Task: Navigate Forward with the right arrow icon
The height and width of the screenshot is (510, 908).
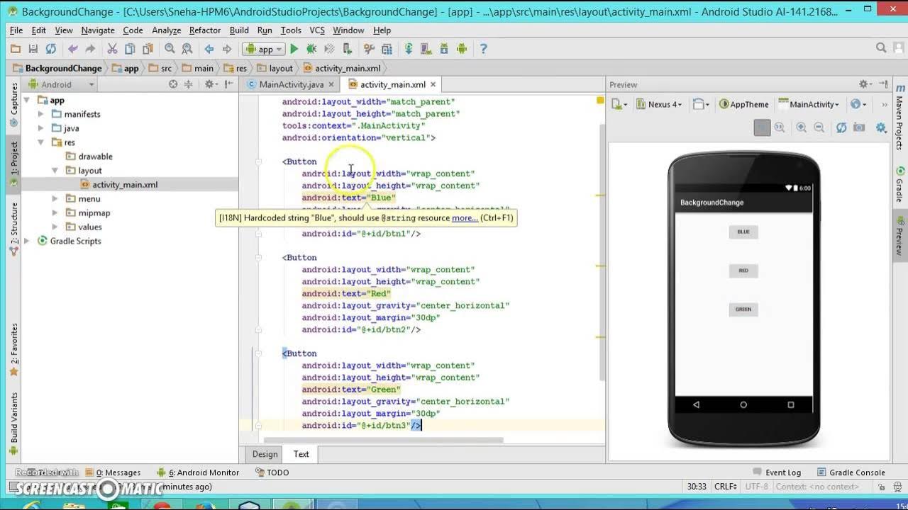Action: [x=227, y=49]
